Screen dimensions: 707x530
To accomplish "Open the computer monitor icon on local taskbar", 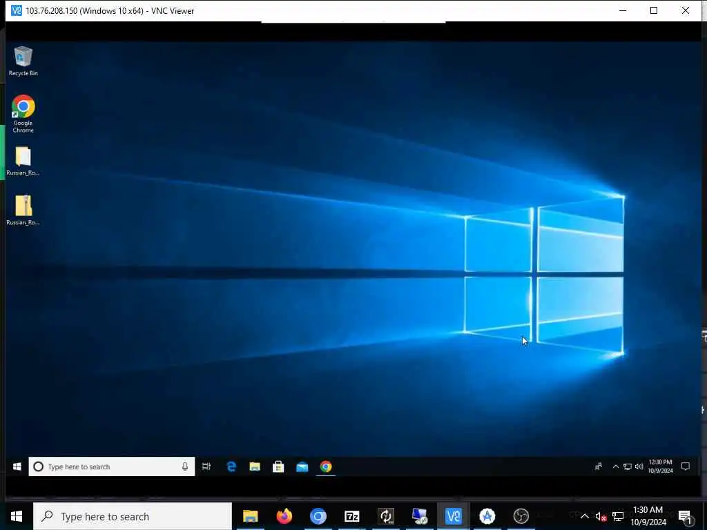I will coord(420,516).
